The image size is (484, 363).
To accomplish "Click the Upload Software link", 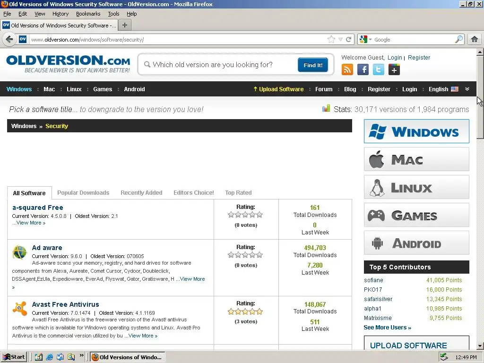I will [278, 89].
